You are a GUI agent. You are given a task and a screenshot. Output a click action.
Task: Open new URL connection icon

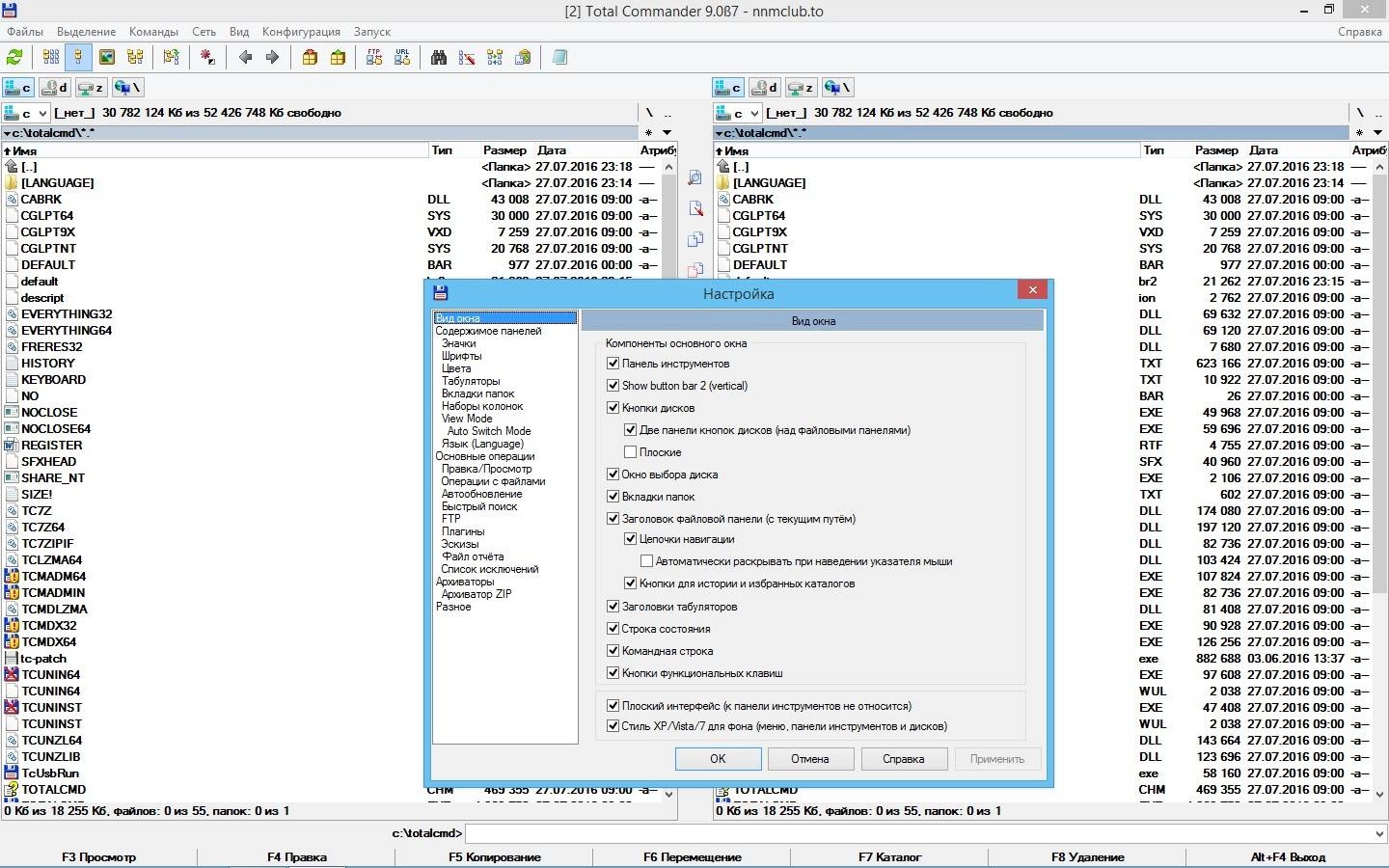[402, 57]
